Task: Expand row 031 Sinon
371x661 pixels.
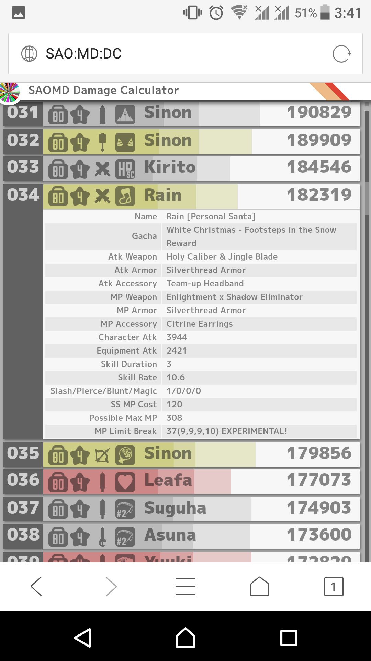Action: point(181,113)
